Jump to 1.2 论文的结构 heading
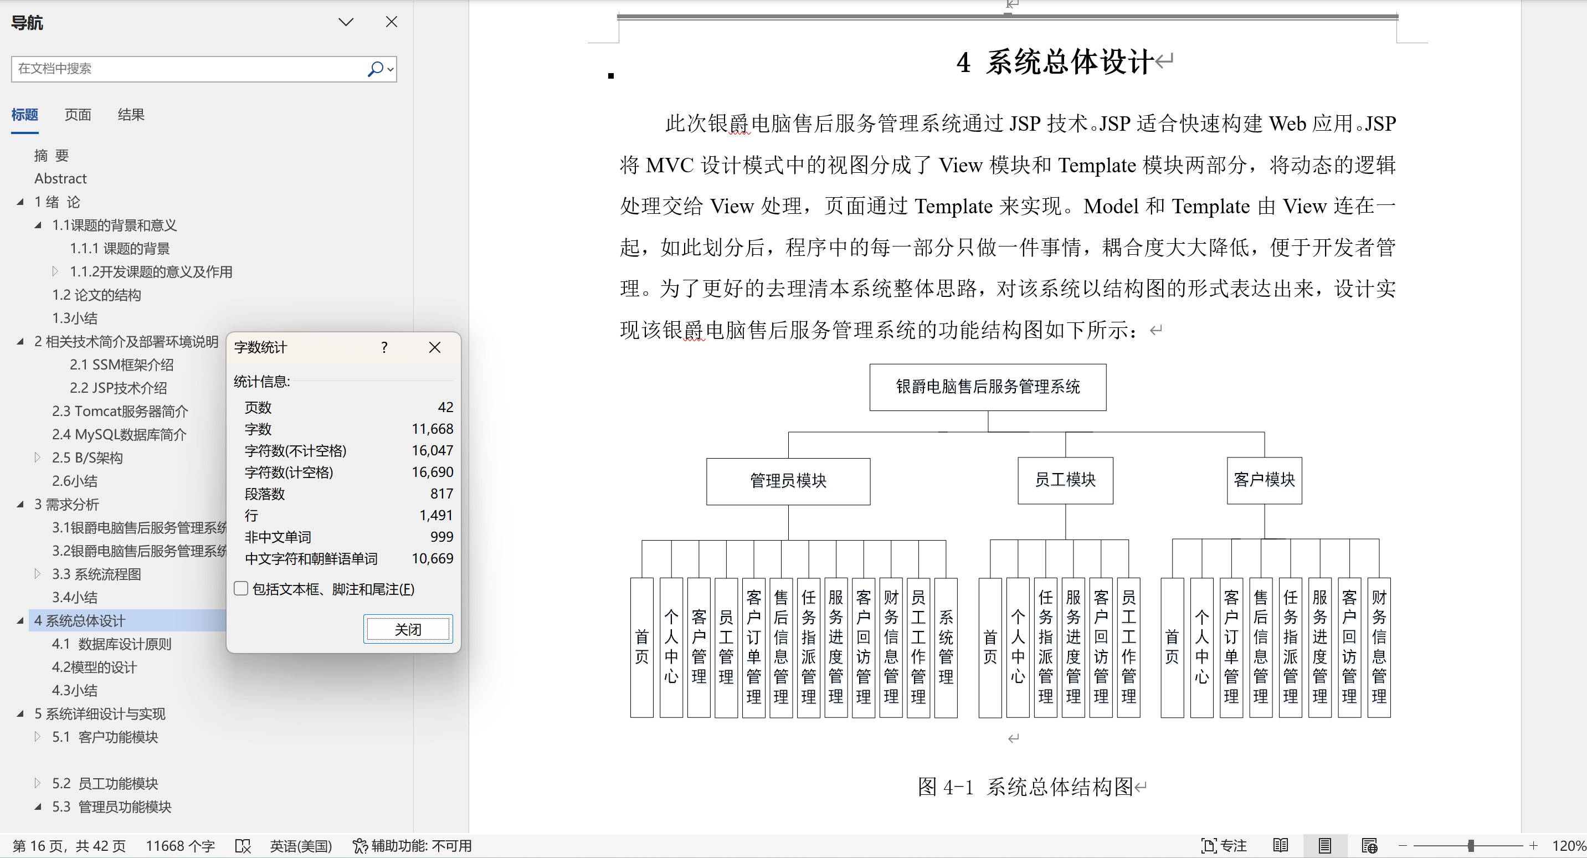 tap(96, 295)
